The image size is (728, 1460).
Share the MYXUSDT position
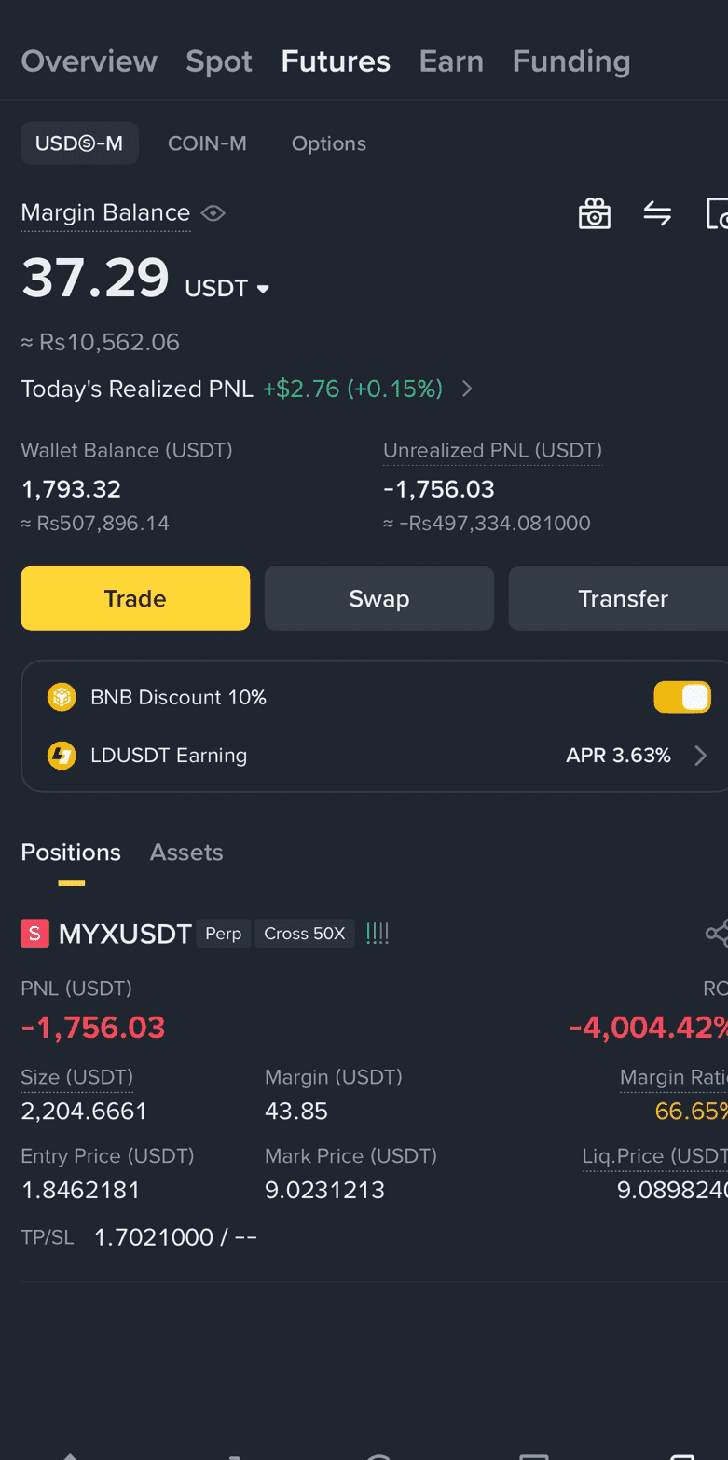716,933
